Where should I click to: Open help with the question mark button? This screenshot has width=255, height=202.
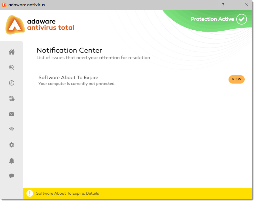[223, 5]
